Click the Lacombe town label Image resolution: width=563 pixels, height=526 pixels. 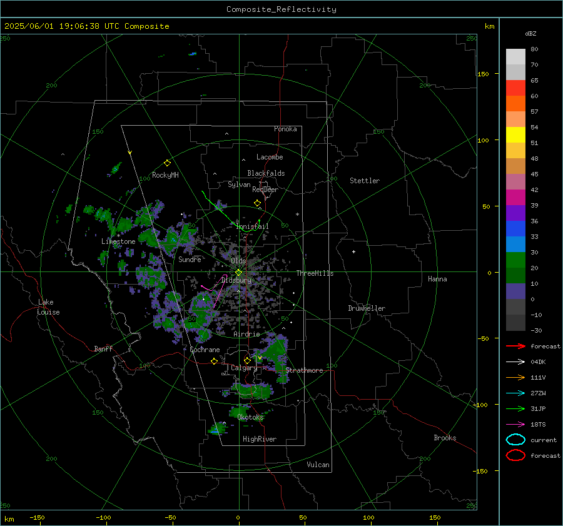tap(270, 157)
